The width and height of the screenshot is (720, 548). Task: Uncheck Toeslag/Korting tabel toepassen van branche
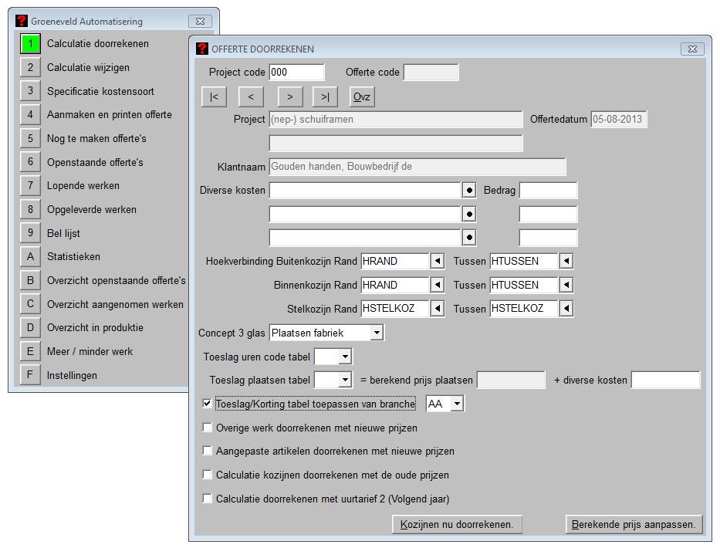coord(207,404)
